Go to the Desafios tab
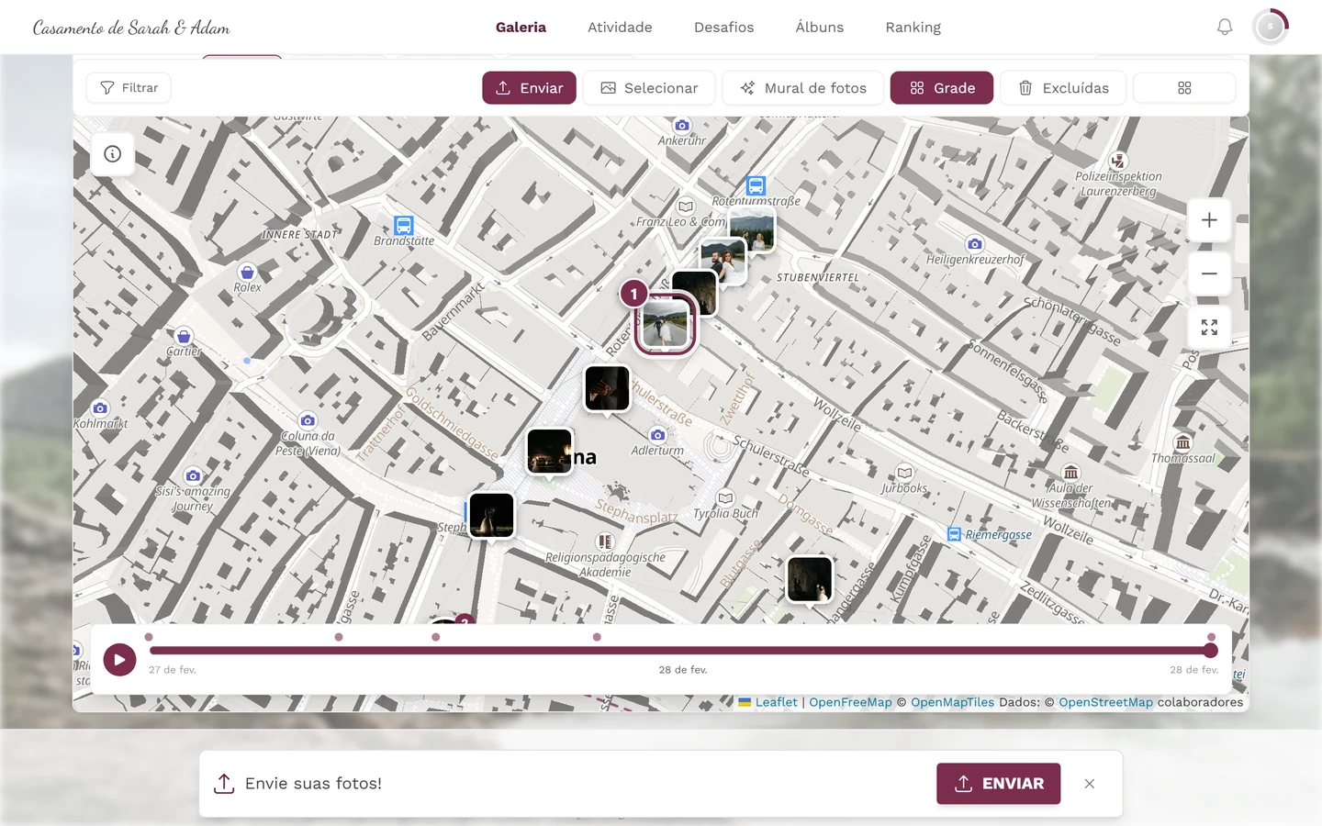This screenshot has width=1322, height=826. coord(723,28)
